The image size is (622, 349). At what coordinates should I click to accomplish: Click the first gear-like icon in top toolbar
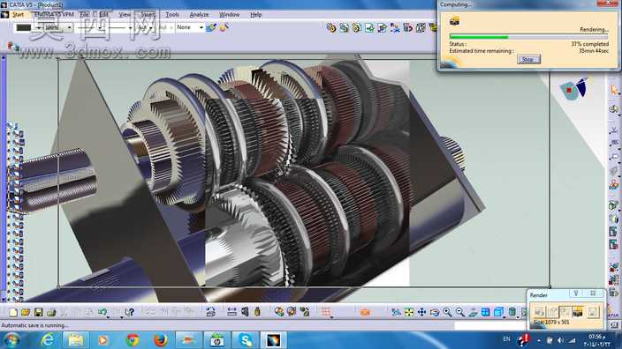pos(331,27)
